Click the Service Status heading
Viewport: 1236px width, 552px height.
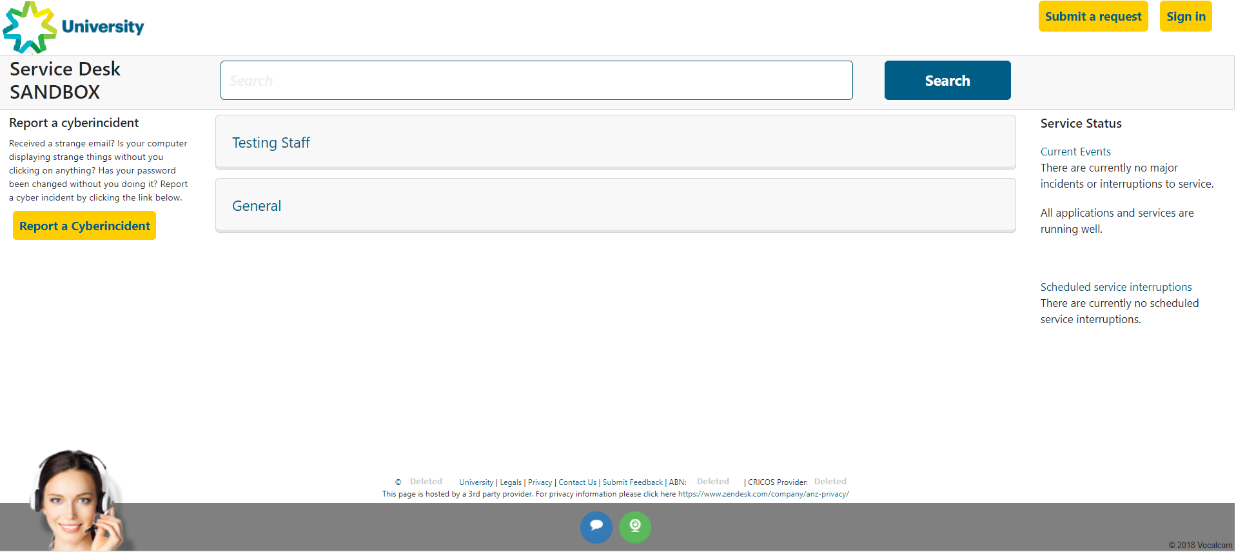pos(1081,123)
